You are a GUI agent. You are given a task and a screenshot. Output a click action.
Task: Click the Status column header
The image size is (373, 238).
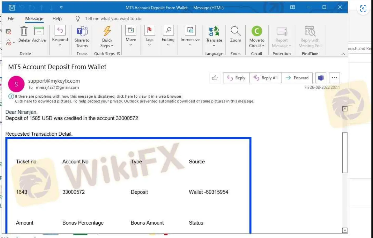196,223
